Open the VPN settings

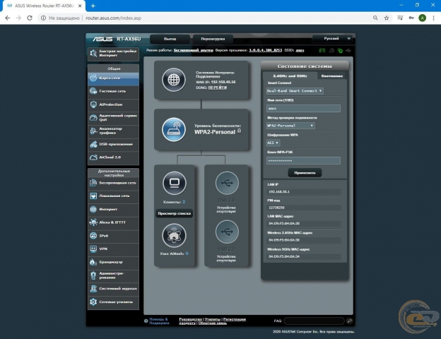(x=113, y=249)
